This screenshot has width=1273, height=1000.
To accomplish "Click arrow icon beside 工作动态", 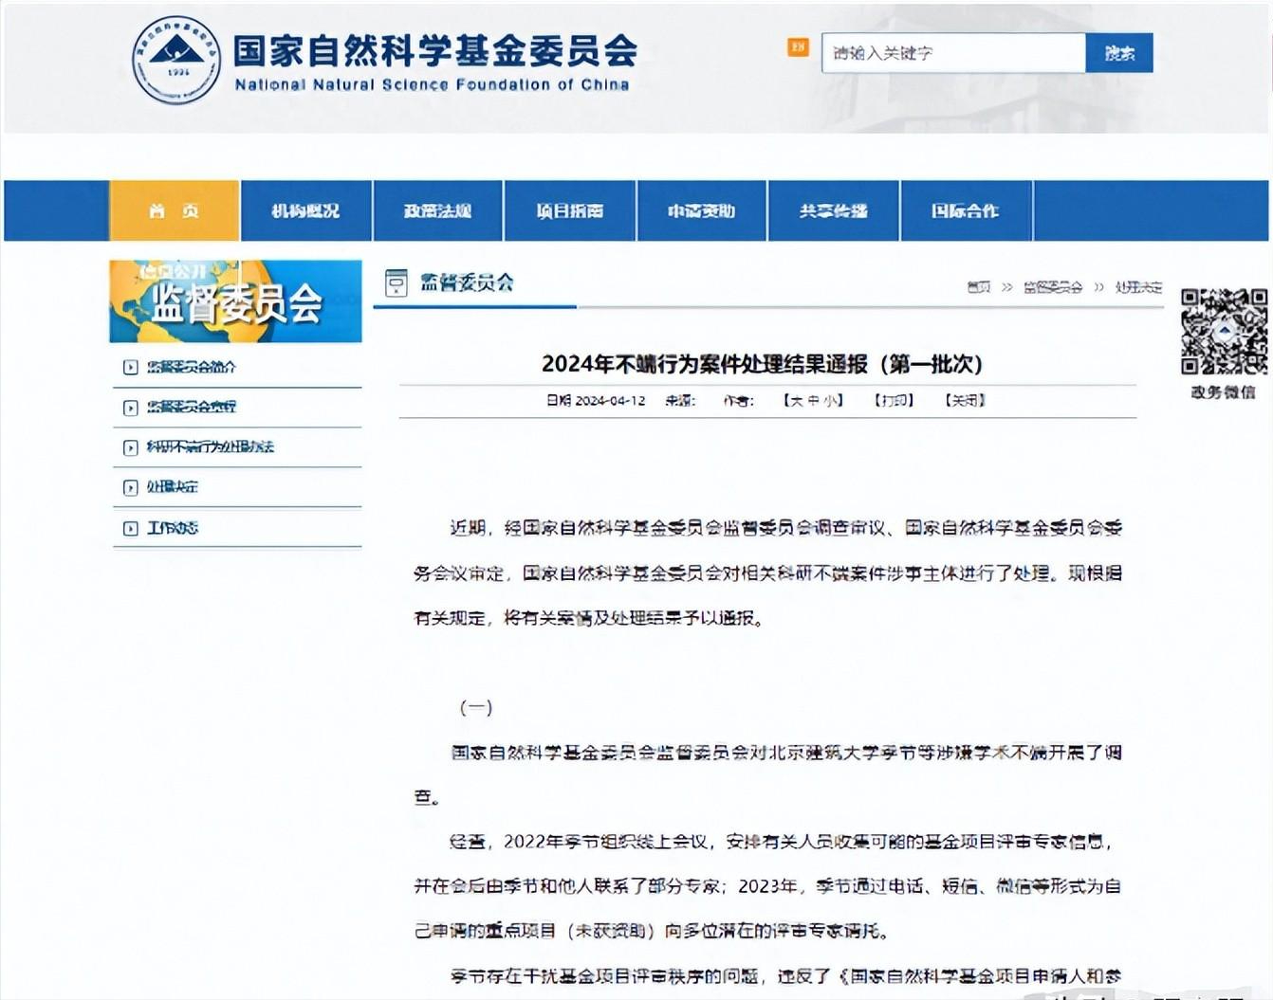I will click(x=131, y=529).
